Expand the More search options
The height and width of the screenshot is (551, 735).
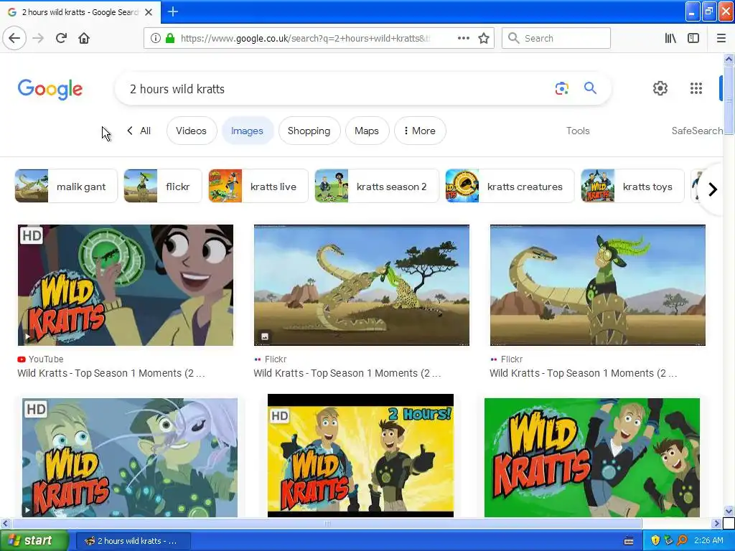click(419, 131)
